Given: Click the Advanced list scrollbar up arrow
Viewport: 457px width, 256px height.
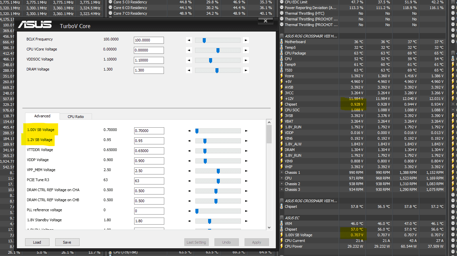Looking at the screenshot, I should click(269, 122).
